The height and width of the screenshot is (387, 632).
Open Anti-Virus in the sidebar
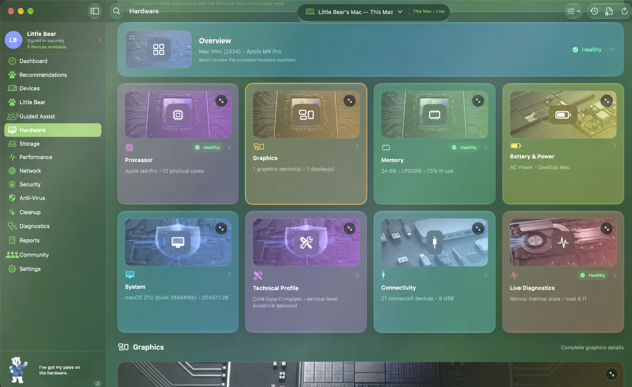53,198
